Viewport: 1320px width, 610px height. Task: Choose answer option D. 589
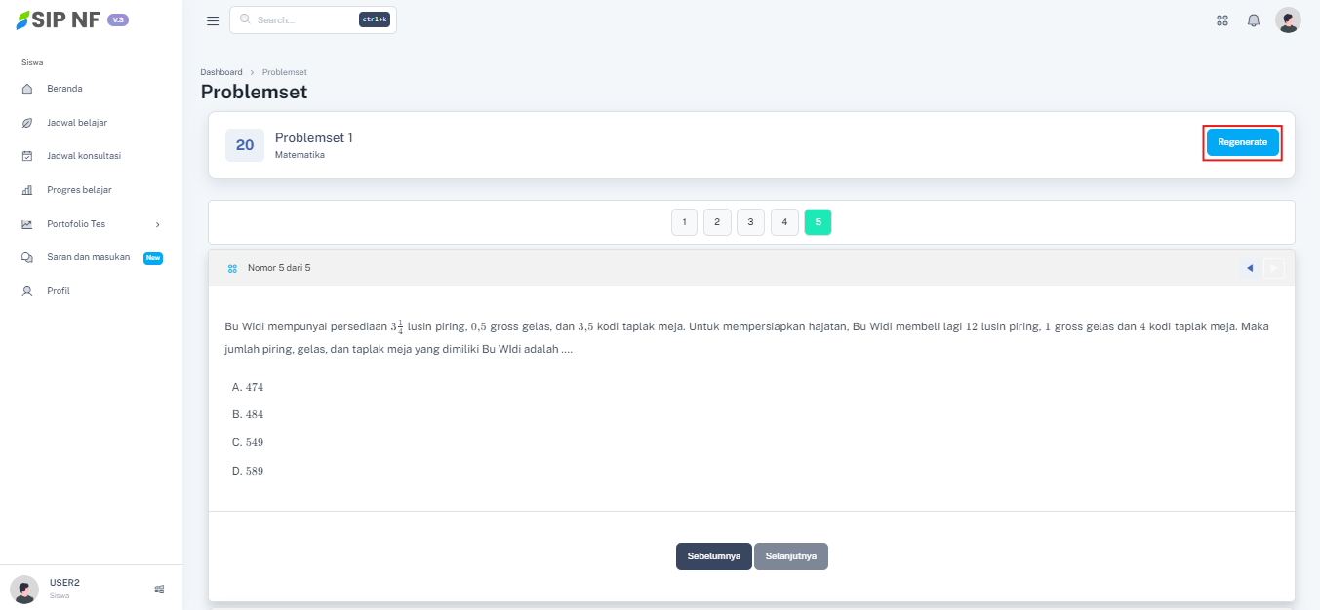pos(248,471)
